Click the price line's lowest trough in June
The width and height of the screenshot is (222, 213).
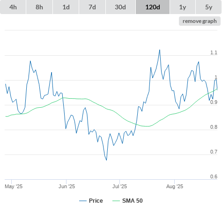(106, 160)
